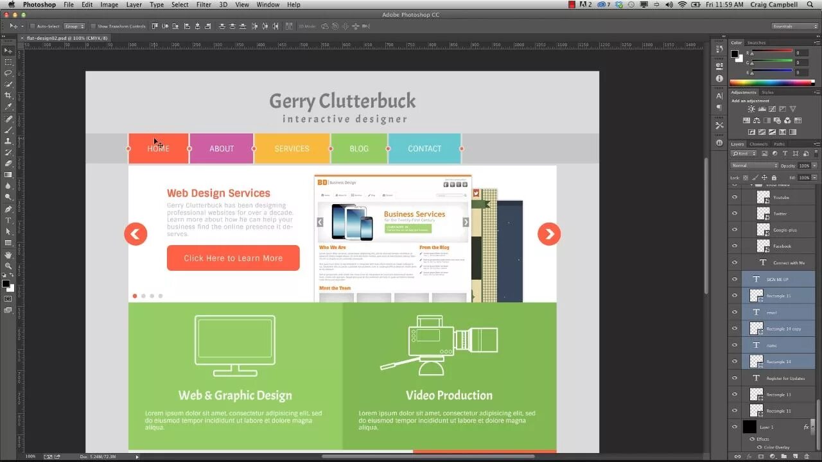Enable Show Transform Controls checkbox

93,26
